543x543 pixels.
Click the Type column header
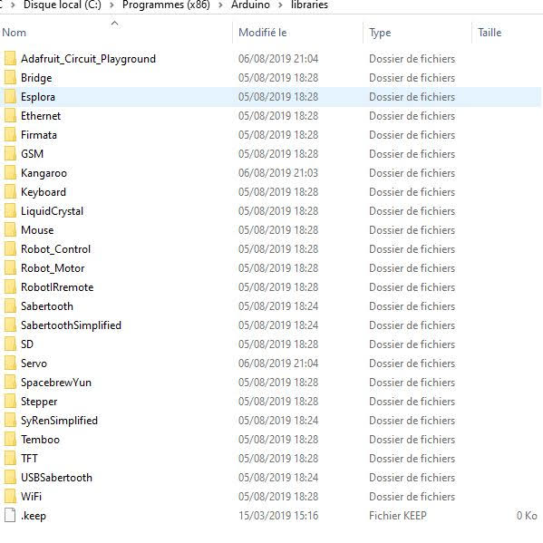pyautogui.click(x=417, y=33)
